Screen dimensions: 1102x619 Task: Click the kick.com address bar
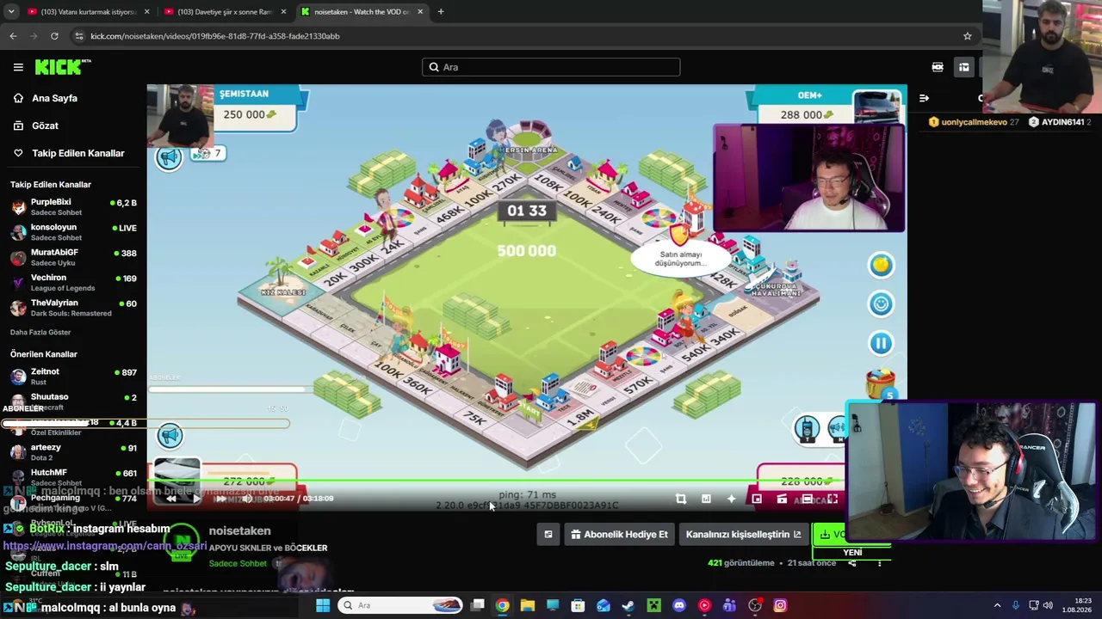pyautogui.click(x=517, y=36)
